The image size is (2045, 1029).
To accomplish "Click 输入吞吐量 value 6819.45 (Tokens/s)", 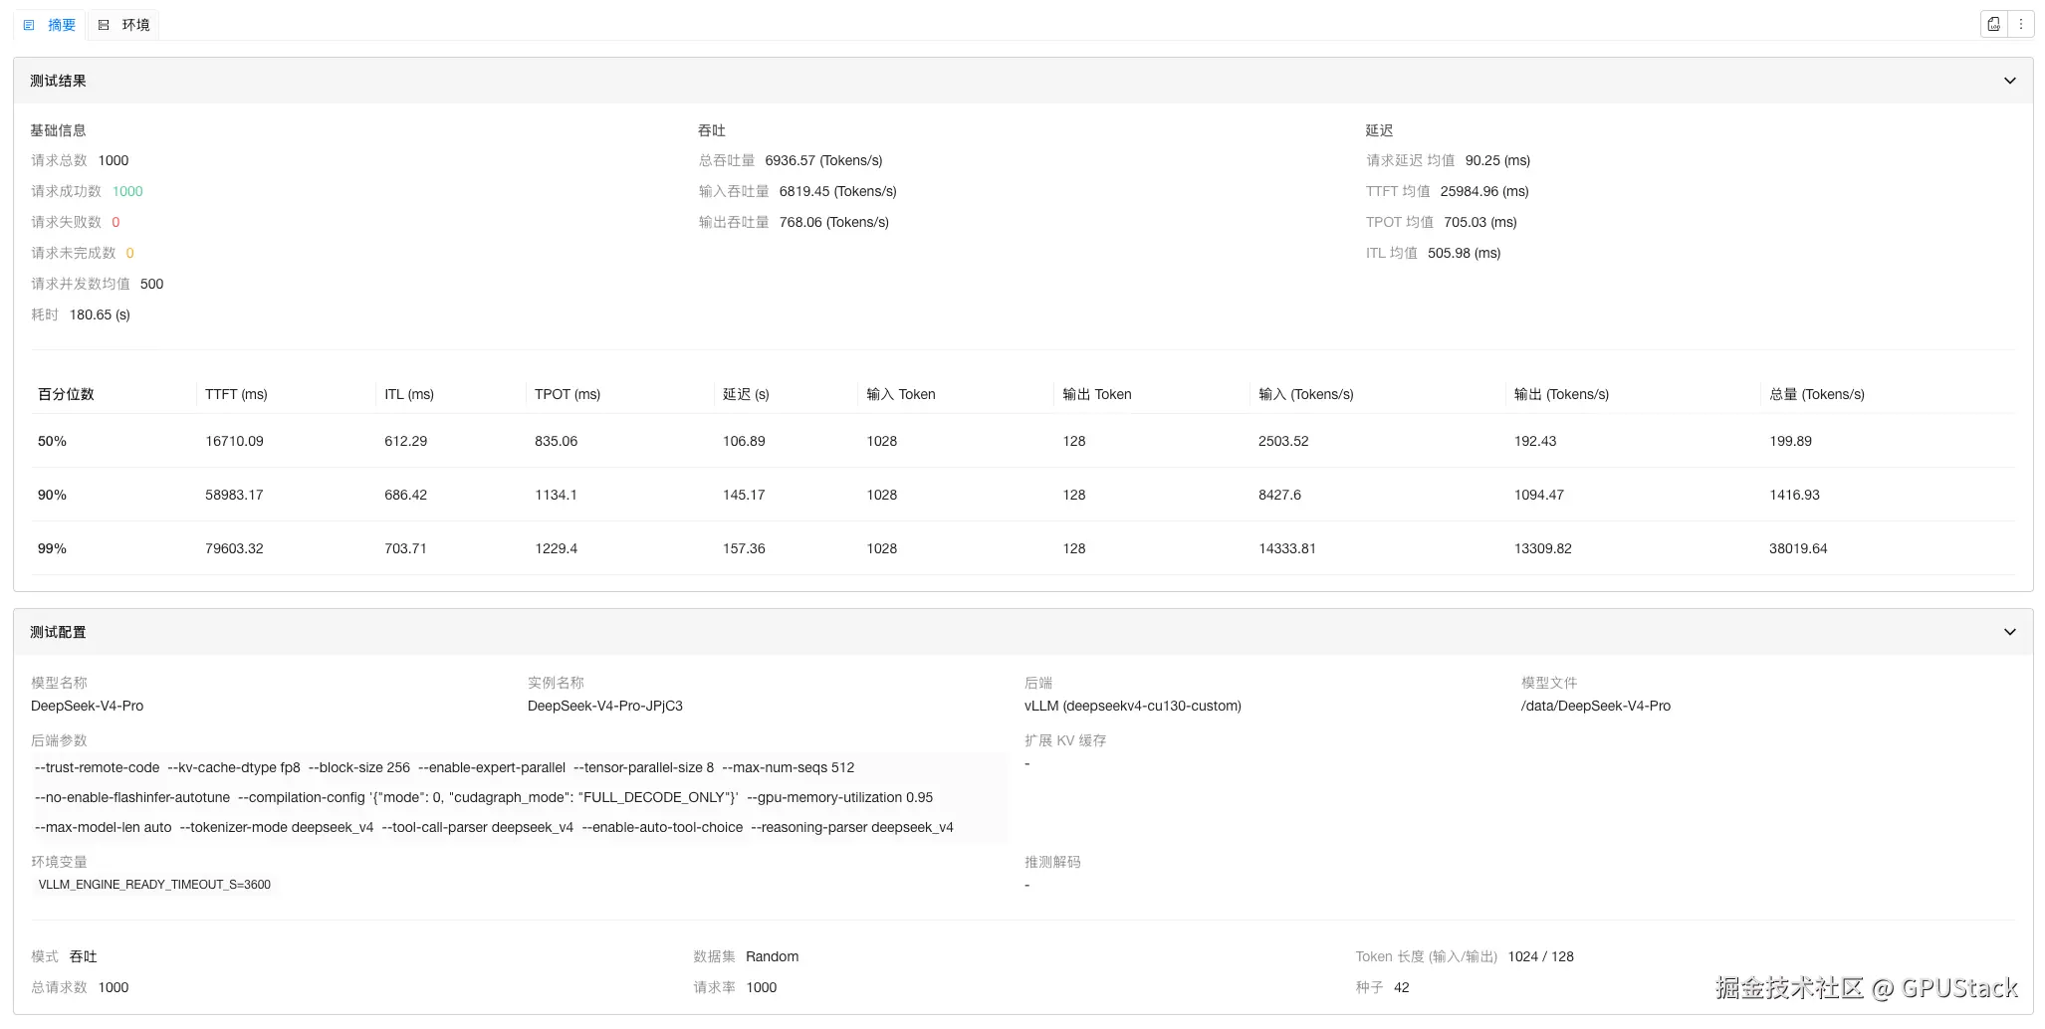I will point(837,191).
